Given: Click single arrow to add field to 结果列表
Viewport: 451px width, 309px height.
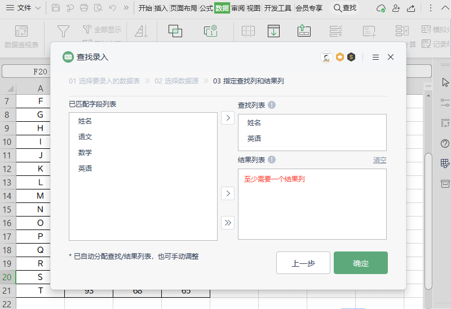Looking at the screenshot, I should (228, 193).
